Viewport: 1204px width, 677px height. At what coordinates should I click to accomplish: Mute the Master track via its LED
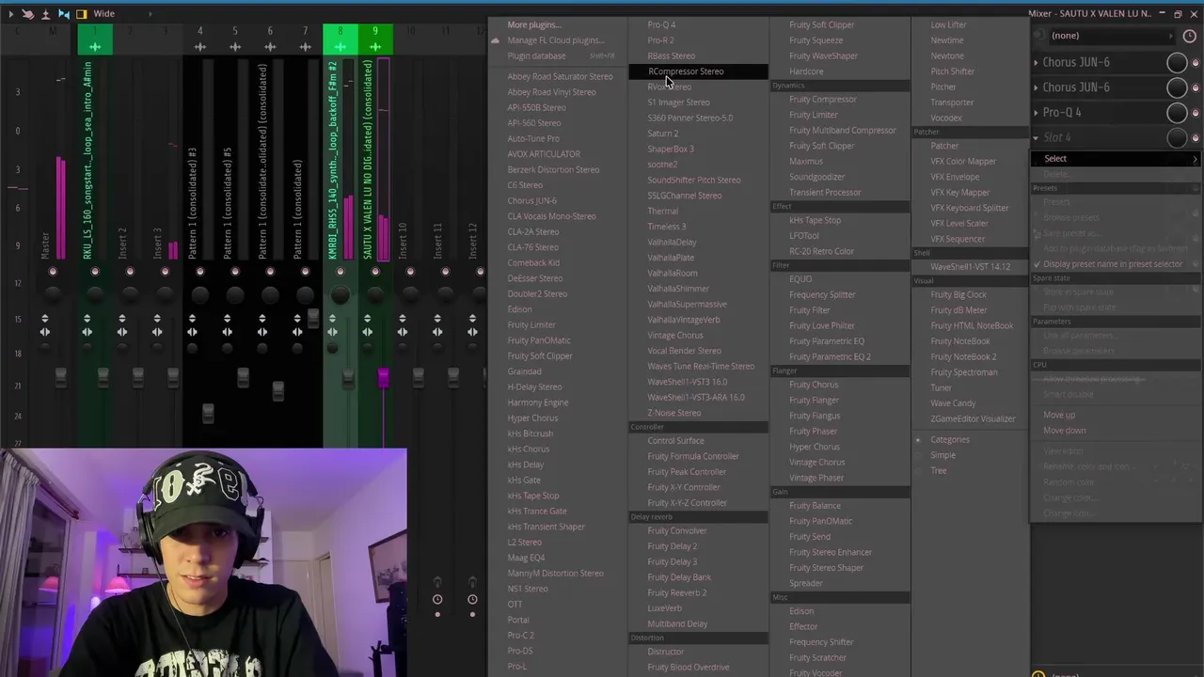point(53,272)
